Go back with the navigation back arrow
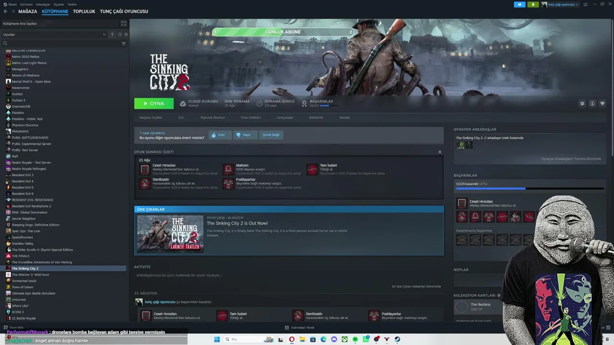614x345 pixels. [x=6, y=11]
